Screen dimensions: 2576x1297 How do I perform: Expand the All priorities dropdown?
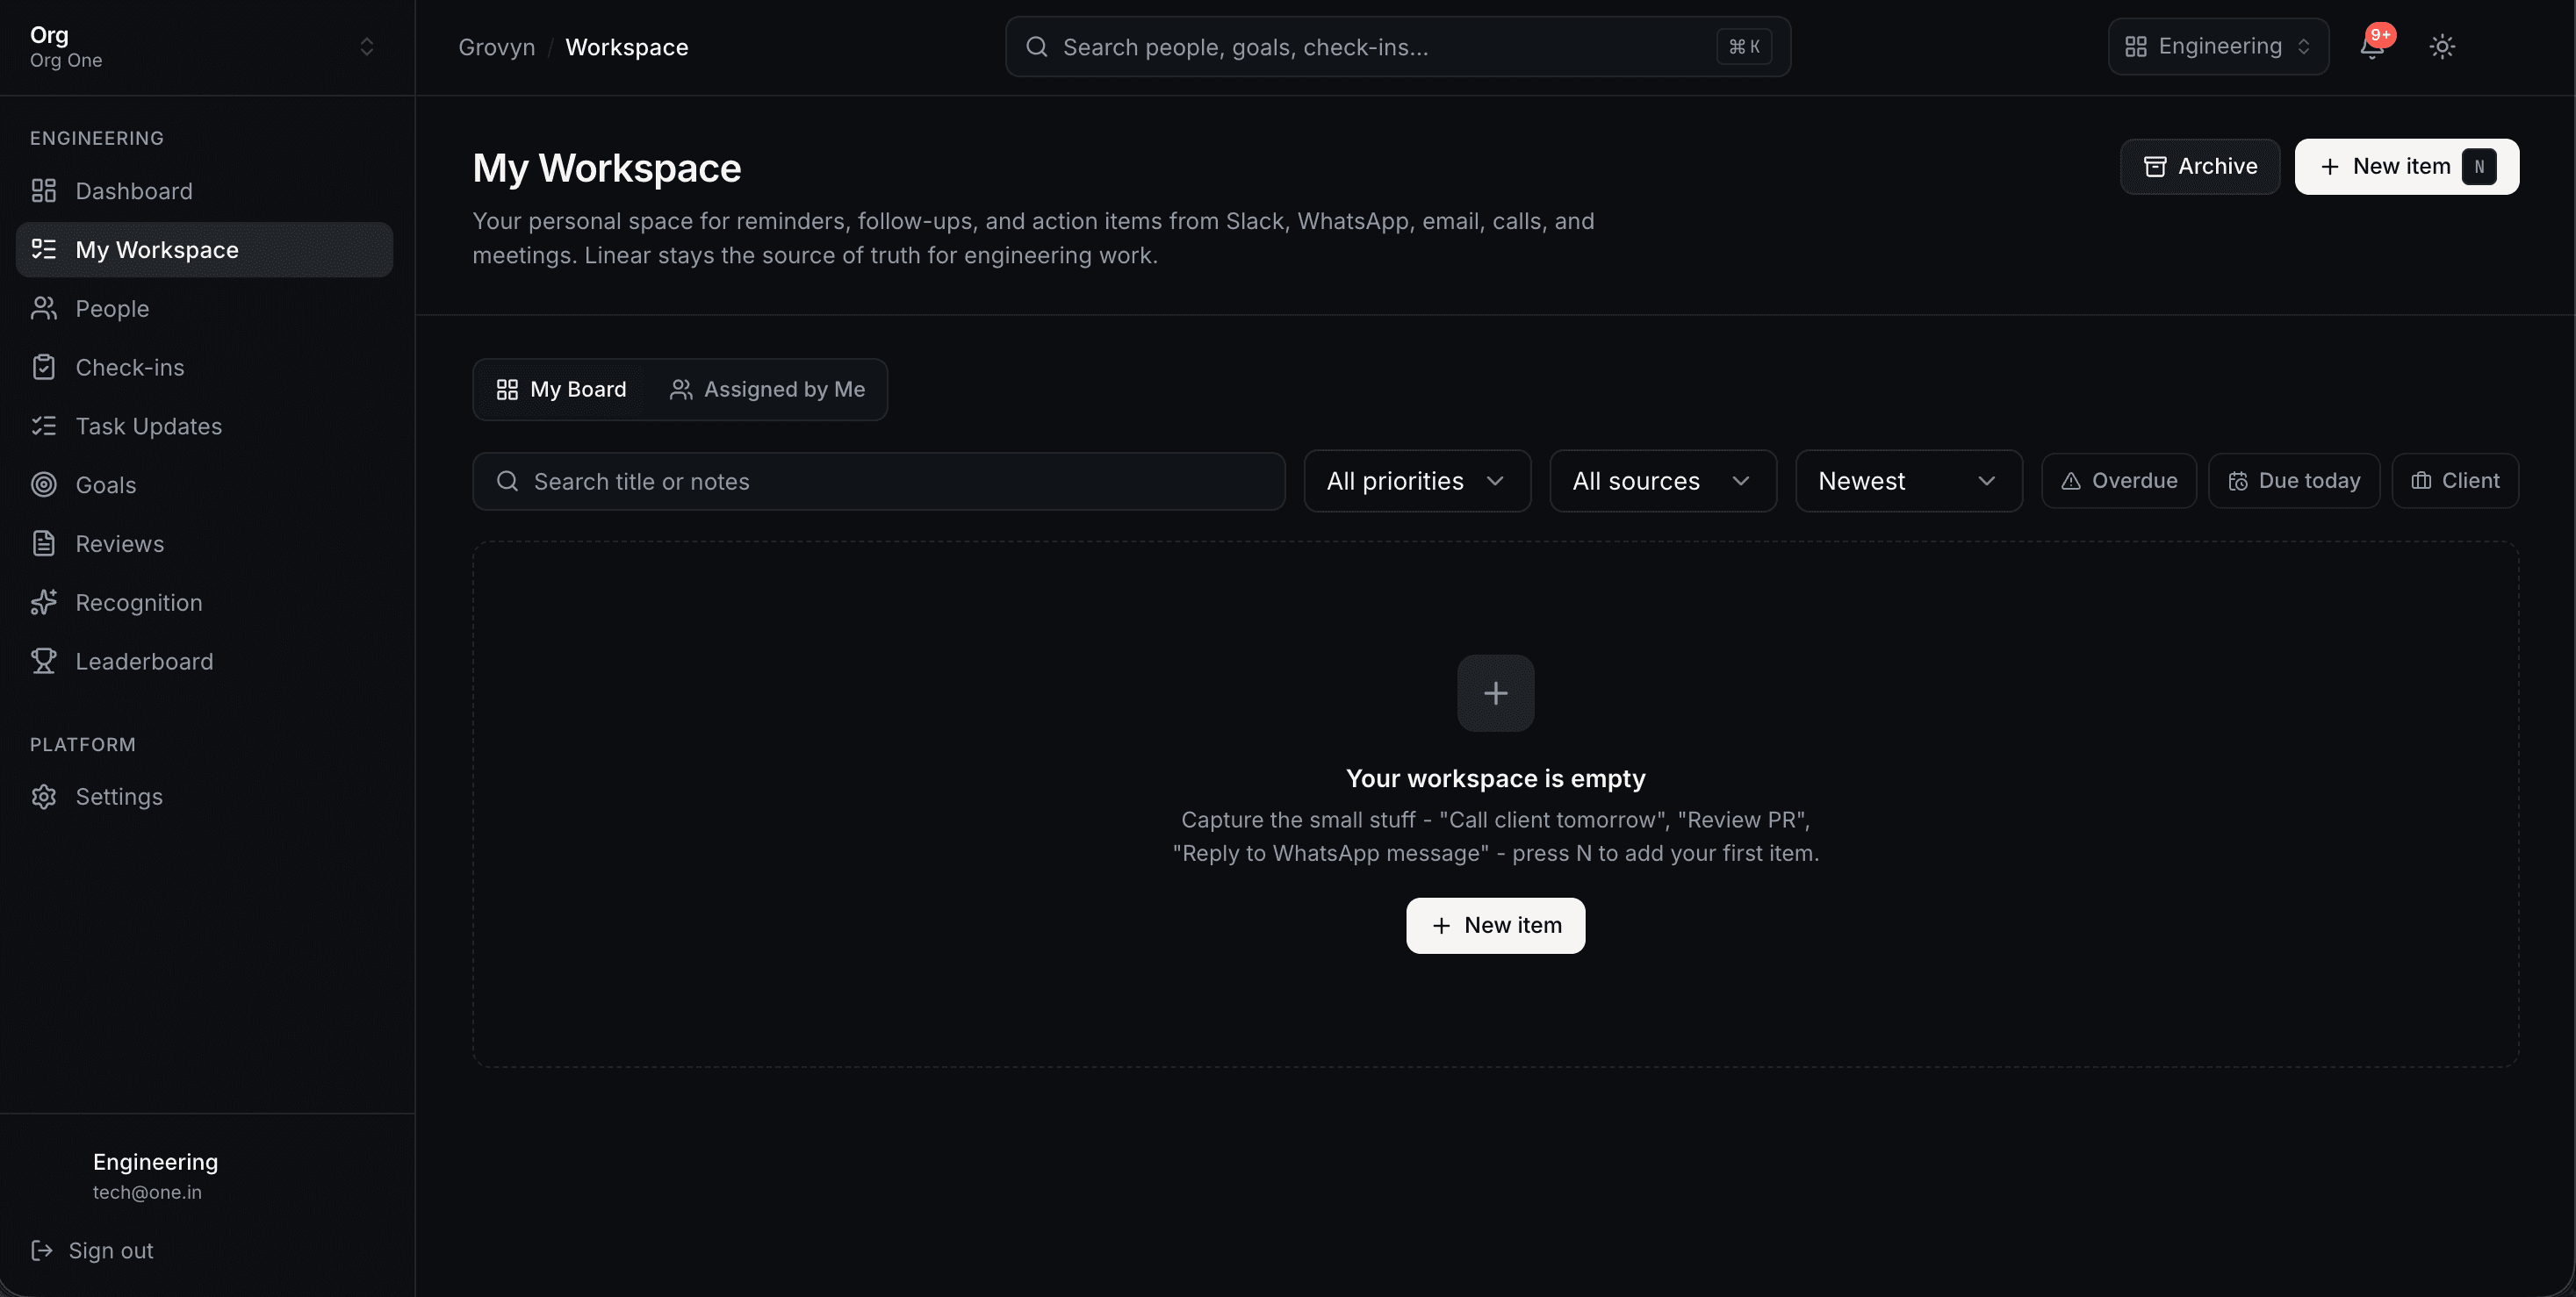[x=1417, y=481]
